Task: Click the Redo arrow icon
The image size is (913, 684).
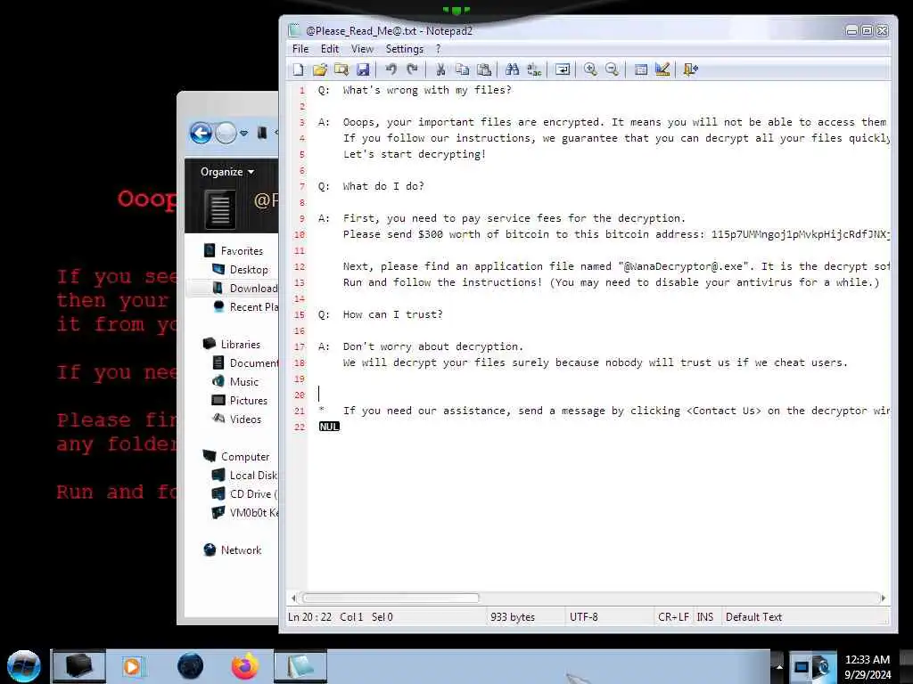Action: [412, 69]
